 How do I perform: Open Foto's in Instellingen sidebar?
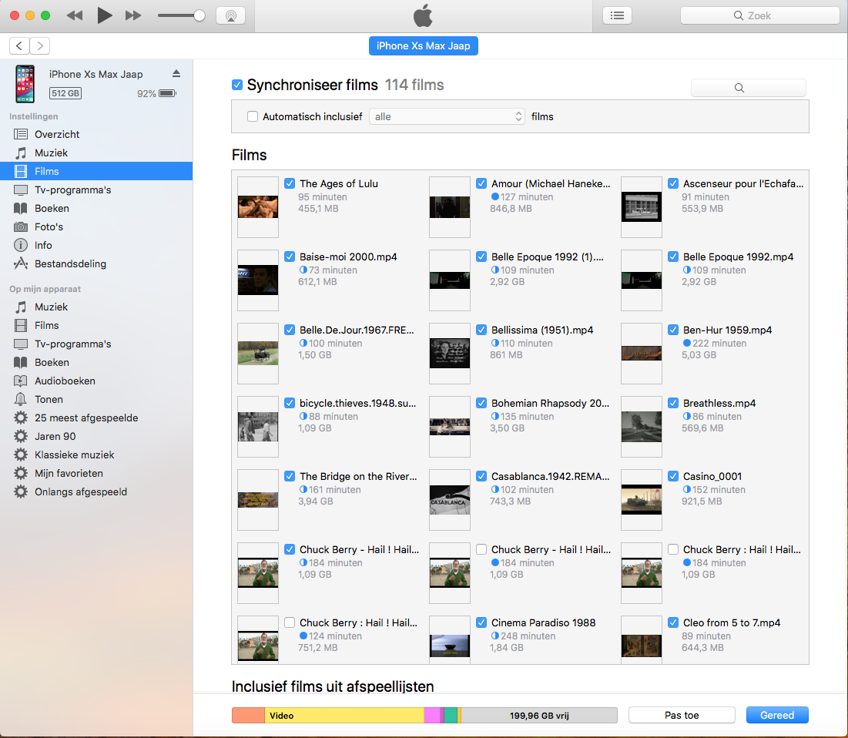(x=49, y=226)
